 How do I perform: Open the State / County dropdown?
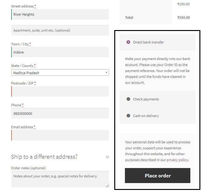(59, 73)
